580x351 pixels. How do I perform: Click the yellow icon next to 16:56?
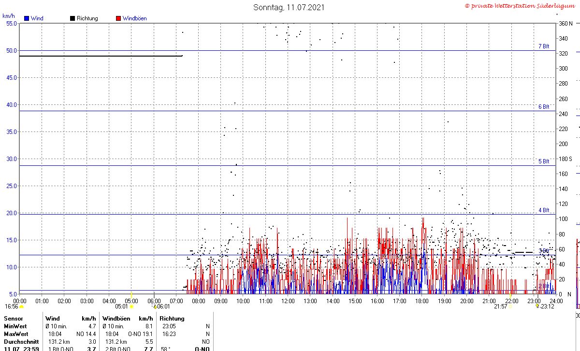click(x=21, y=307)
